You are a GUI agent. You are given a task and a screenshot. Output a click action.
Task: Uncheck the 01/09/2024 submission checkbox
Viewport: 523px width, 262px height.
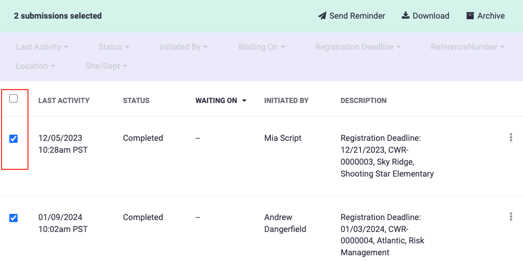pyautogui.click(x=14, y=217)
